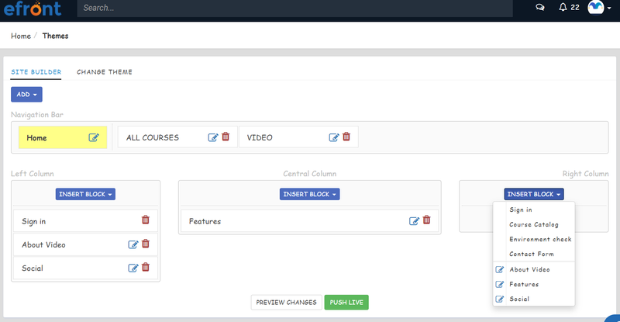Click PREVIEW CHANGES button
This screenshot has width=620, height=322.
click(x=286, y=302)
